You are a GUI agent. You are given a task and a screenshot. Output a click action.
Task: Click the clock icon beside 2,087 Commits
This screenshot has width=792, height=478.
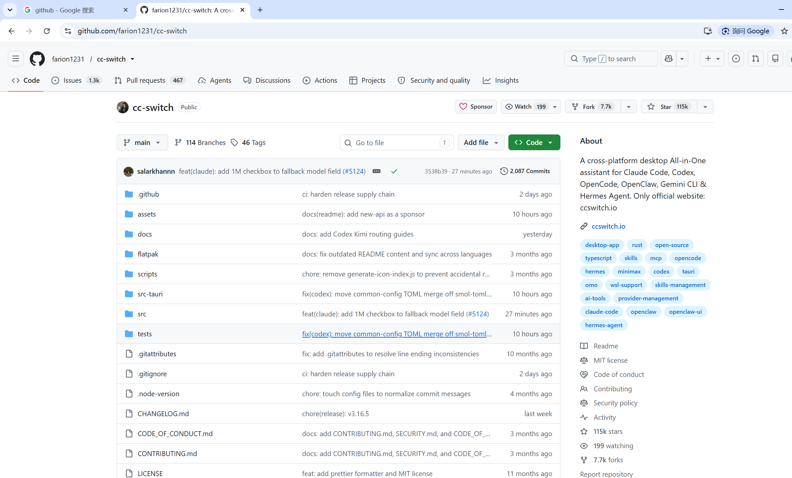(504, 171)
